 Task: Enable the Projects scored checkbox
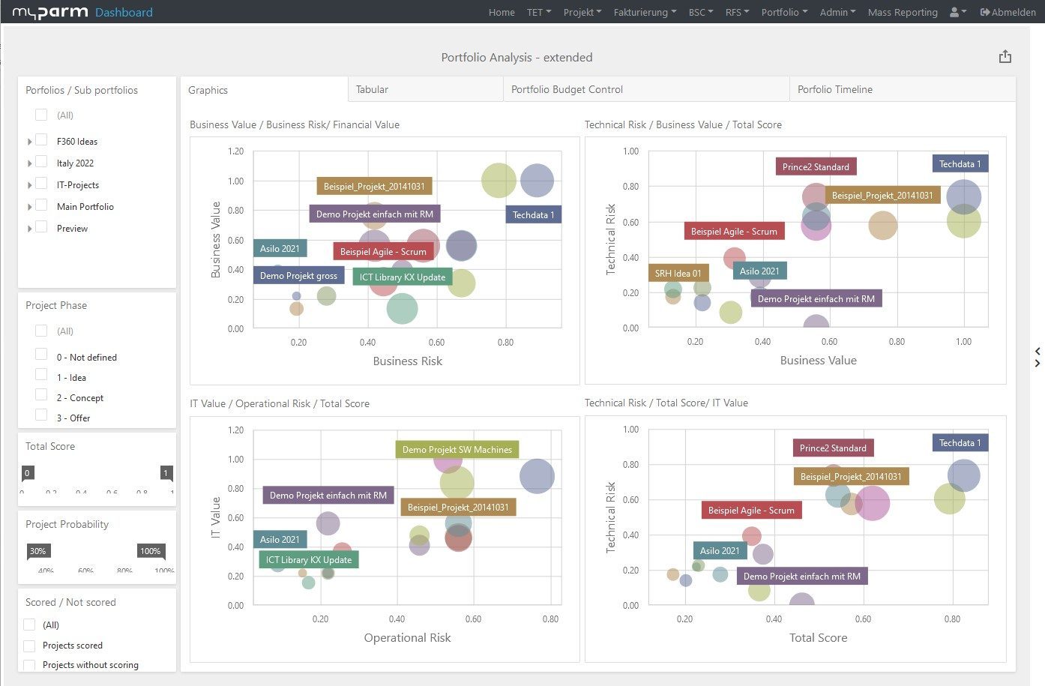click(x=29, y=646)
